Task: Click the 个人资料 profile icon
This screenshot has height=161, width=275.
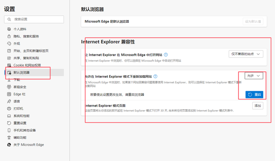Action: (x=9, y=29)
